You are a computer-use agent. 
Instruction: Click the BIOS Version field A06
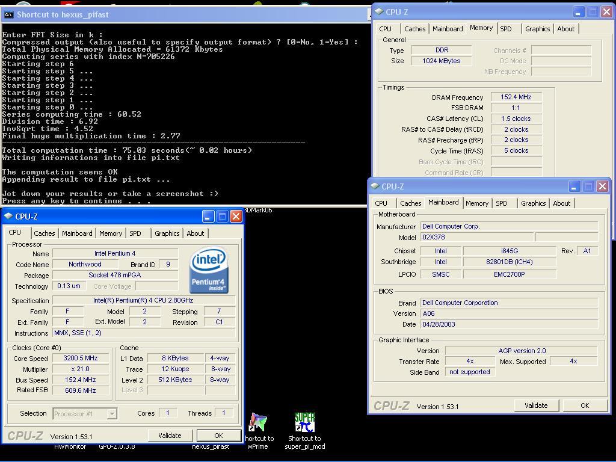point(509,313)
